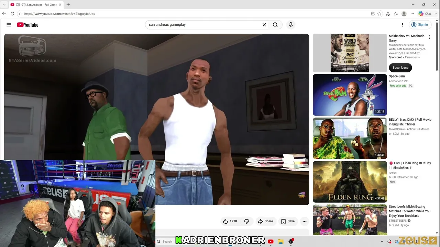View site information icon in address bar

[x=21, y=14]
